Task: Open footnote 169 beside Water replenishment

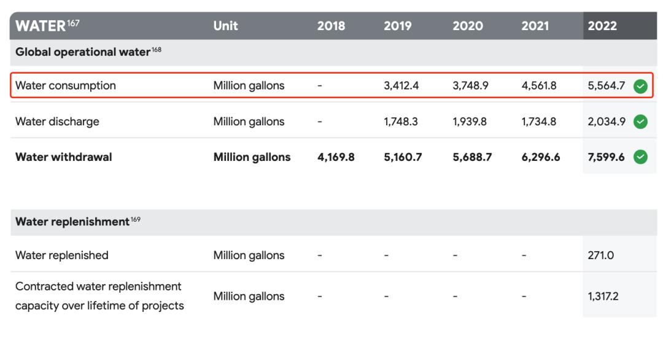Action: coord(135,219)
